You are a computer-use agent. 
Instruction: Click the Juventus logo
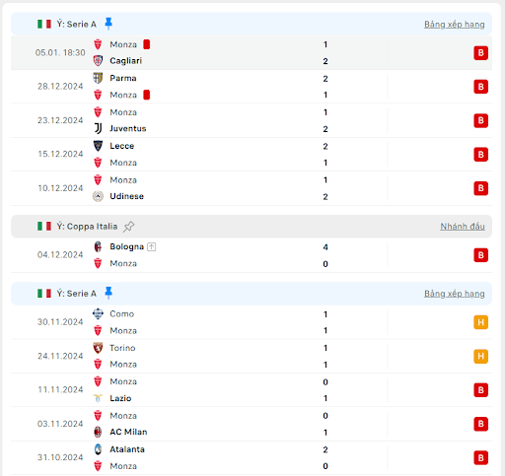click(x=98, y=128)
